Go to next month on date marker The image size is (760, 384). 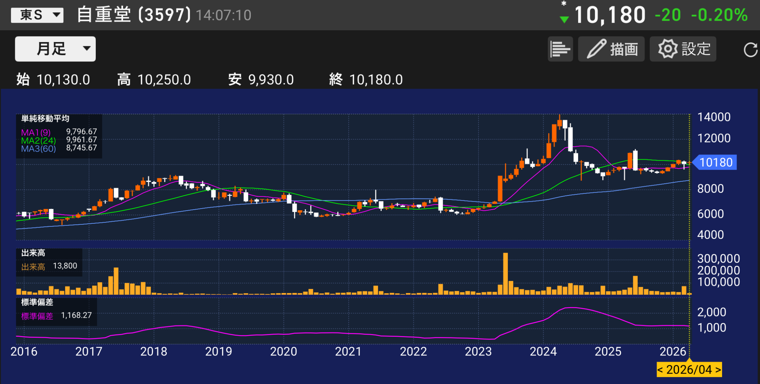[x=718, y=370]
